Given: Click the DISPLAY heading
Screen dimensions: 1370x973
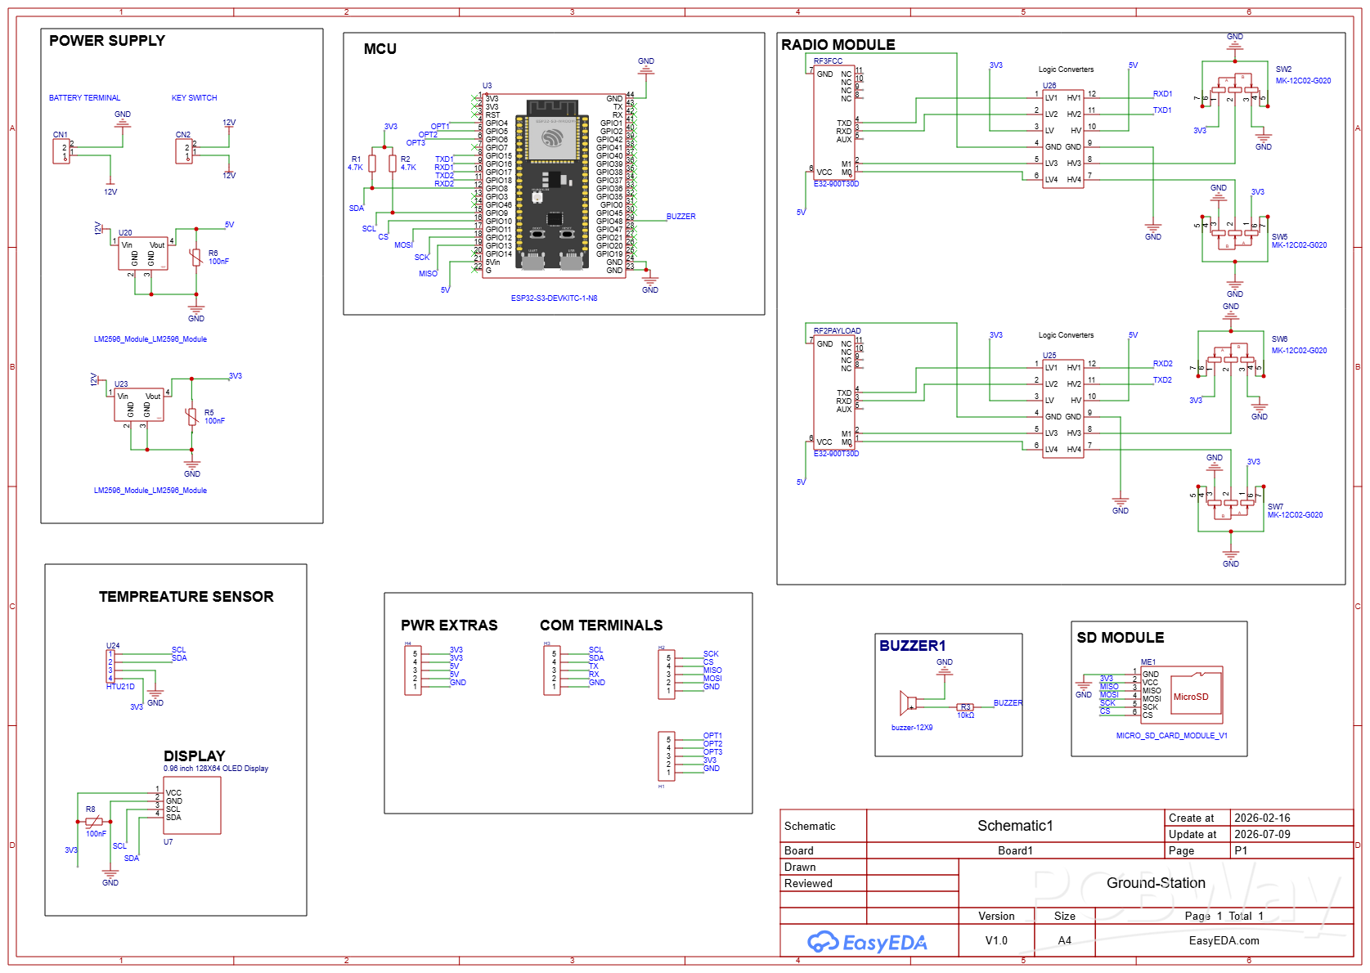Looking at the screenshot, I should coord(195,756).
